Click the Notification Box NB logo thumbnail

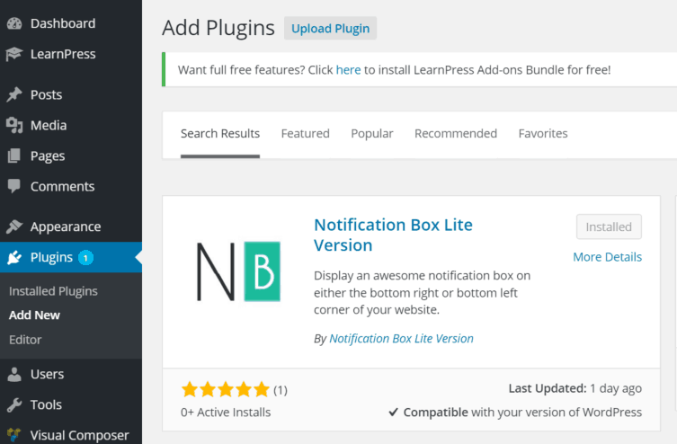click(238, 271)
